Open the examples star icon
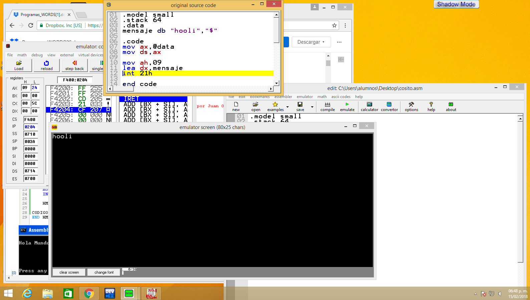530x300 pixels. pyautogui.click(x=275, y=107)
